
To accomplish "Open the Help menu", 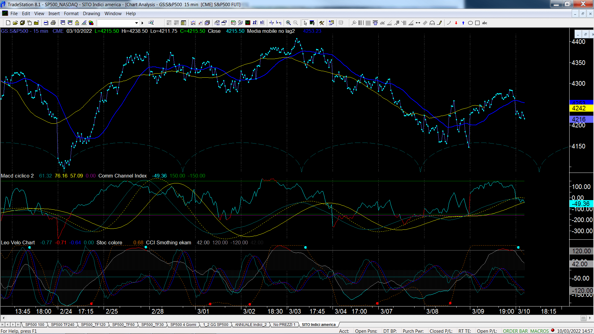I will [131, 14].
